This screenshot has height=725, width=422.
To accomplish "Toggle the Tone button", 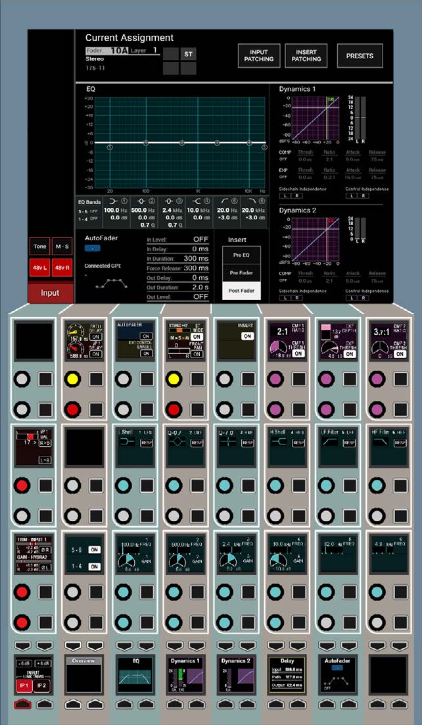I will coord(39,247).
